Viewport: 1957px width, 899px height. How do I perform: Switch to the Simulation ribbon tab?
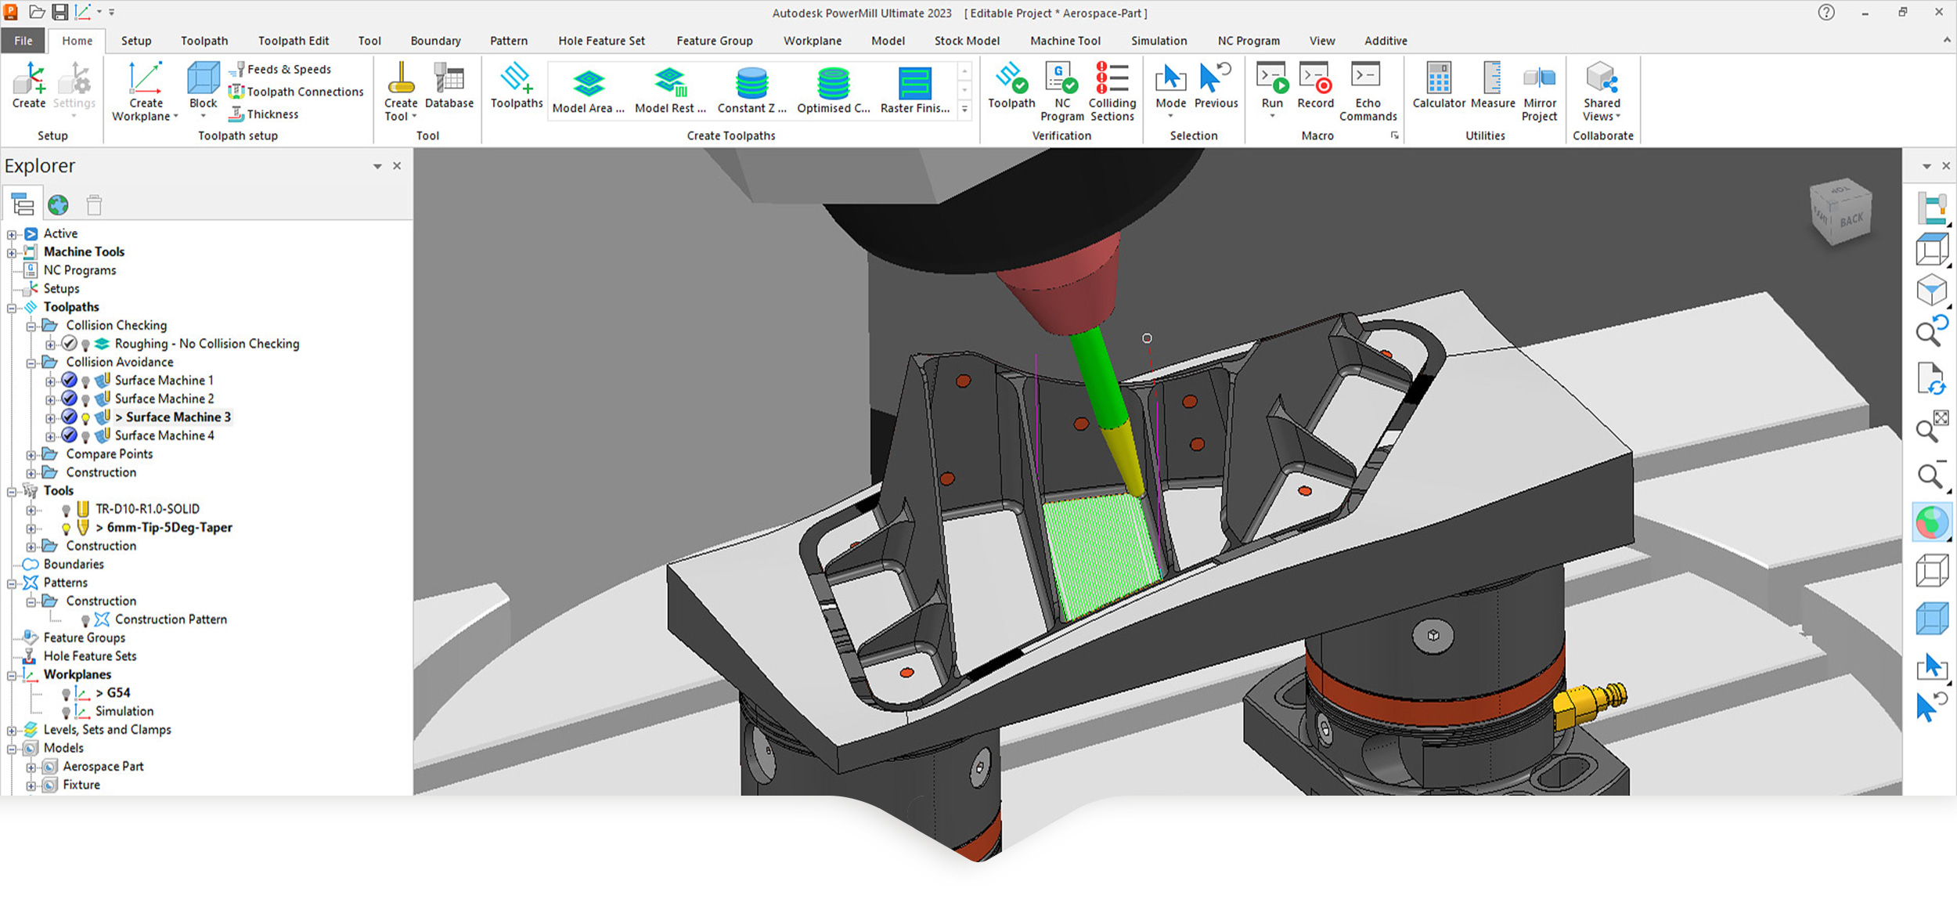tap(1158, 41)
